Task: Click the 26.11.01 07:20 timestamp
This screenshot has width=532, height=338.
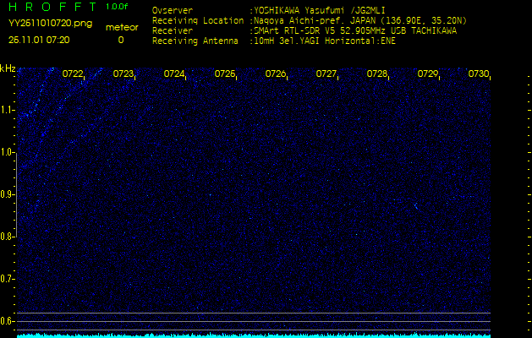Action: 39,40
